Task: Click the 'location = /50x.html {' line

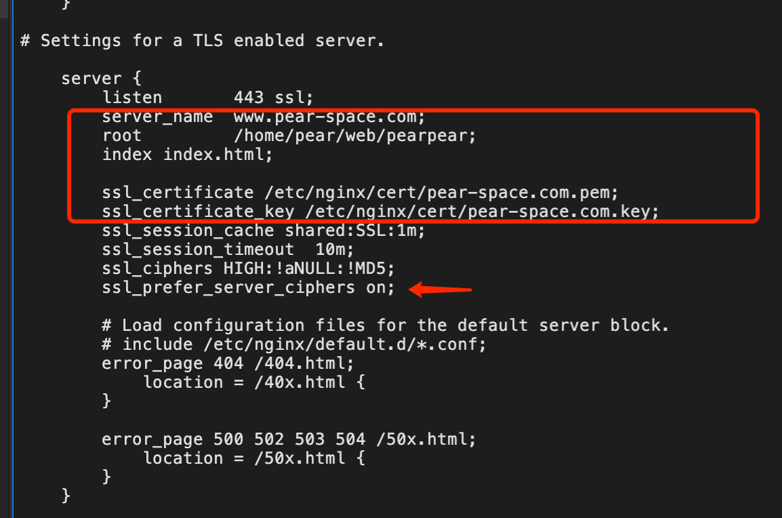Action: pyautogui.click(x=254, y=458)
